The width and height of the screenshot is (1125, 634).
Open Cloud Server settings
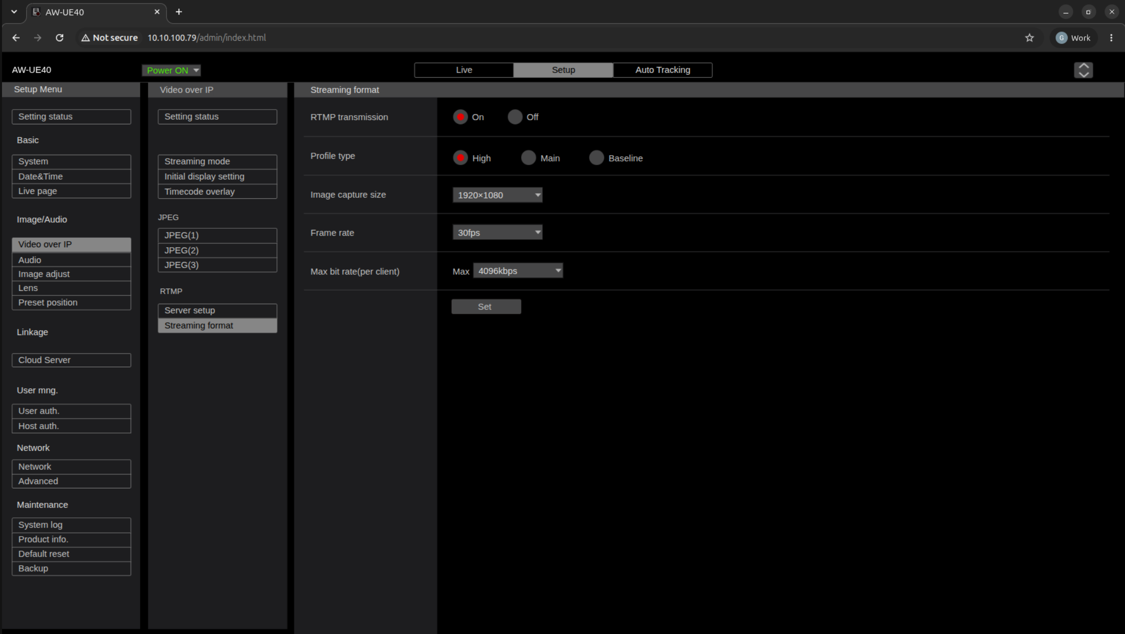point(71,360)
